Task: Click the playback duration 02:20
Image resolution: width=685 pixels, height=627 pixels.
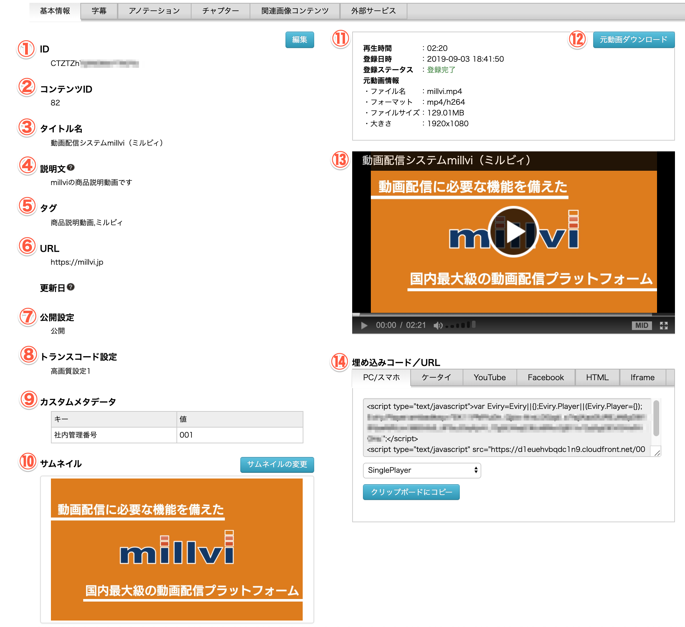Action: point(437,48)
